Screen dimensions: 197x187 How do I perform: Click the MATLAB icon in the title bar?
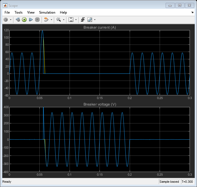pyautogui.click(x=5, y=6)
